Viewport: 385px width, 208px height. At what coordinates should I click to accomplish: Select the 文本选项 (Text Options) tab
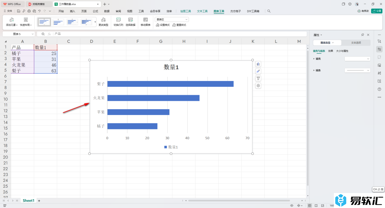coord(356,43)
